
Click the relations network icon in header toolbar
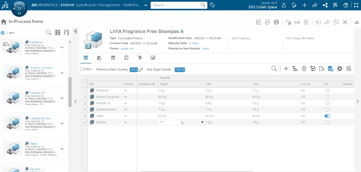pyautogui.click(x=336, y=22)
